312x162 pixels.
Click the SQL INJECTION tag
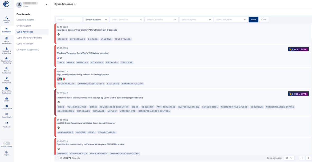[x=66, y=111]
